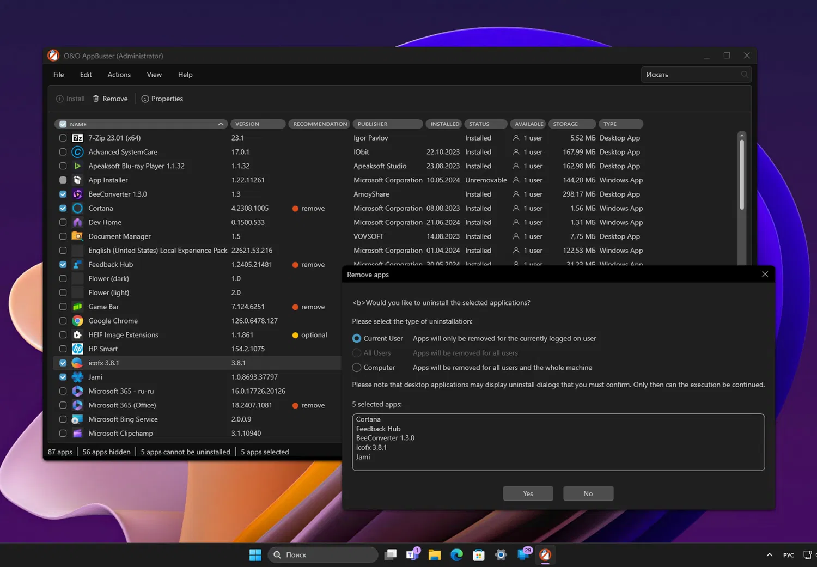Open File Explorer from the taskbar
This screenshot has width=817, height=567.
(434, 554)
